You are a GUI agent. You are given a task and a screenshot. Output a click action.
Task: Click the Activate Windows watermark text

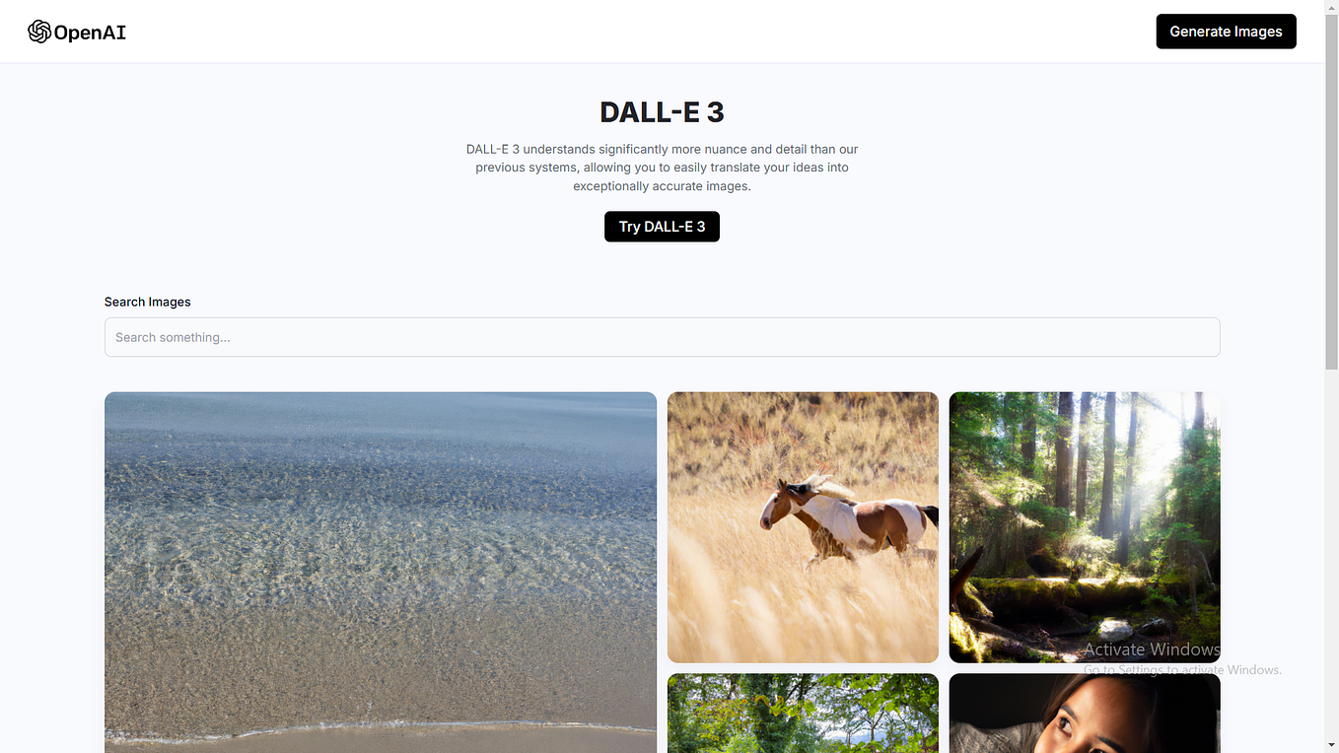1152,650
